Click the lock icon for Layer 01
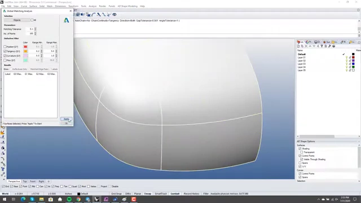The image size is (361, 203). (350, 58)
